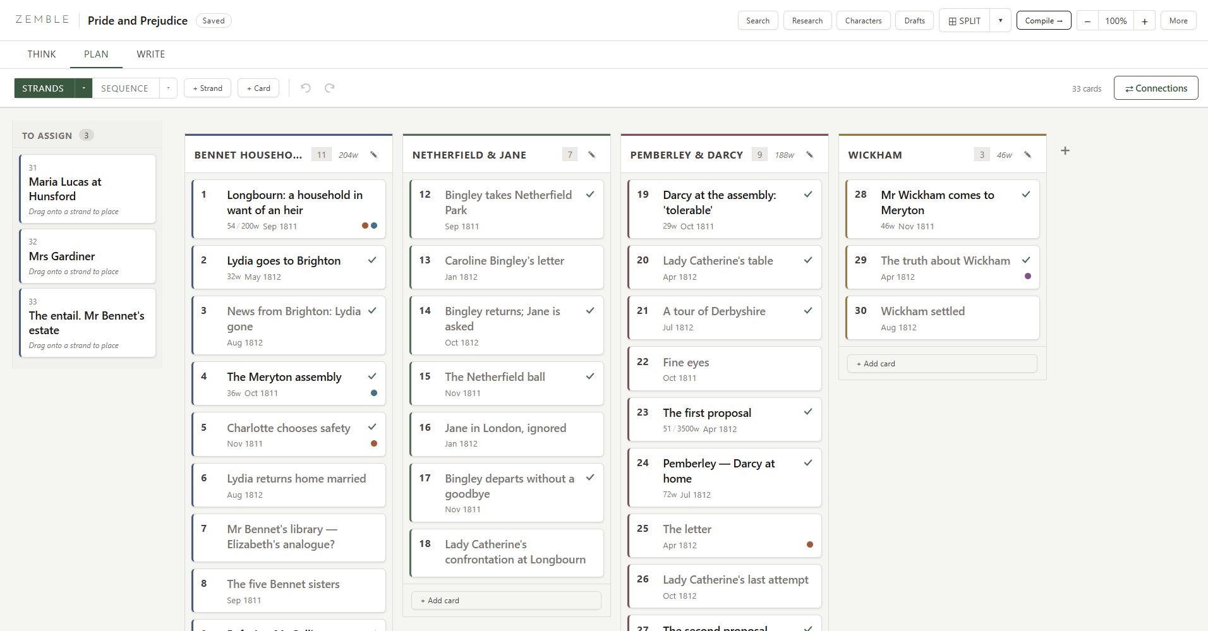Open the Connections panel button

1156,88
